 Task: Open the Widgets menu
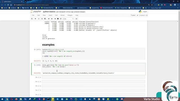click(x=70, y=15)
